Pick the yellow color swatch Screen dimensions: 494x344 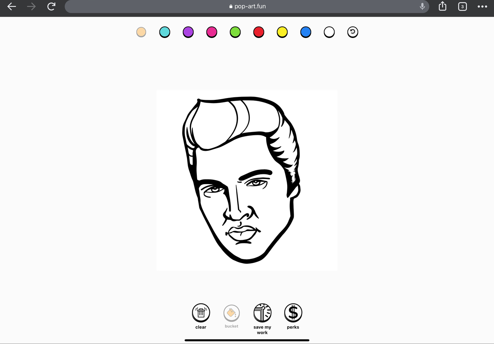coord(282,32)
